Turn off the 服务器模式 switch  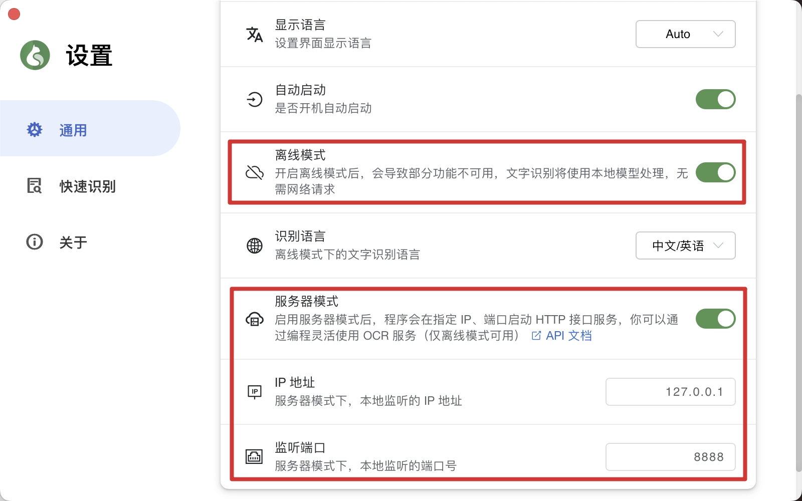pos(715,319)
